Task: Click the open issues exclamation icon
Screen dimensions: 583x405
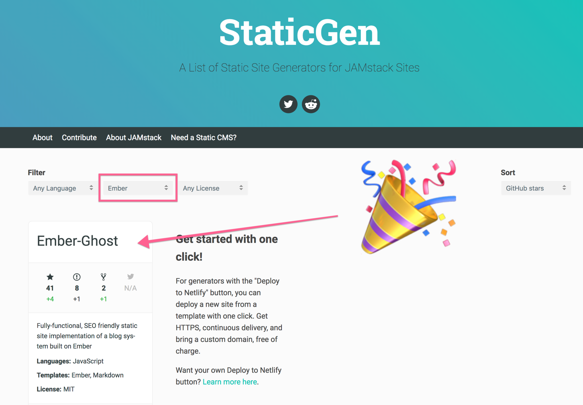Action: pyautogui.click(x=77, y=277)
